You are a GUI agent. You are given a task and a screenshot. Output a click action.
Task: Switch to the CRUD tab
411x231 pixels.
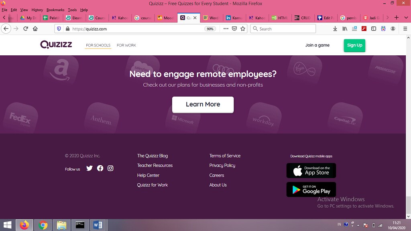pos(303,18)
